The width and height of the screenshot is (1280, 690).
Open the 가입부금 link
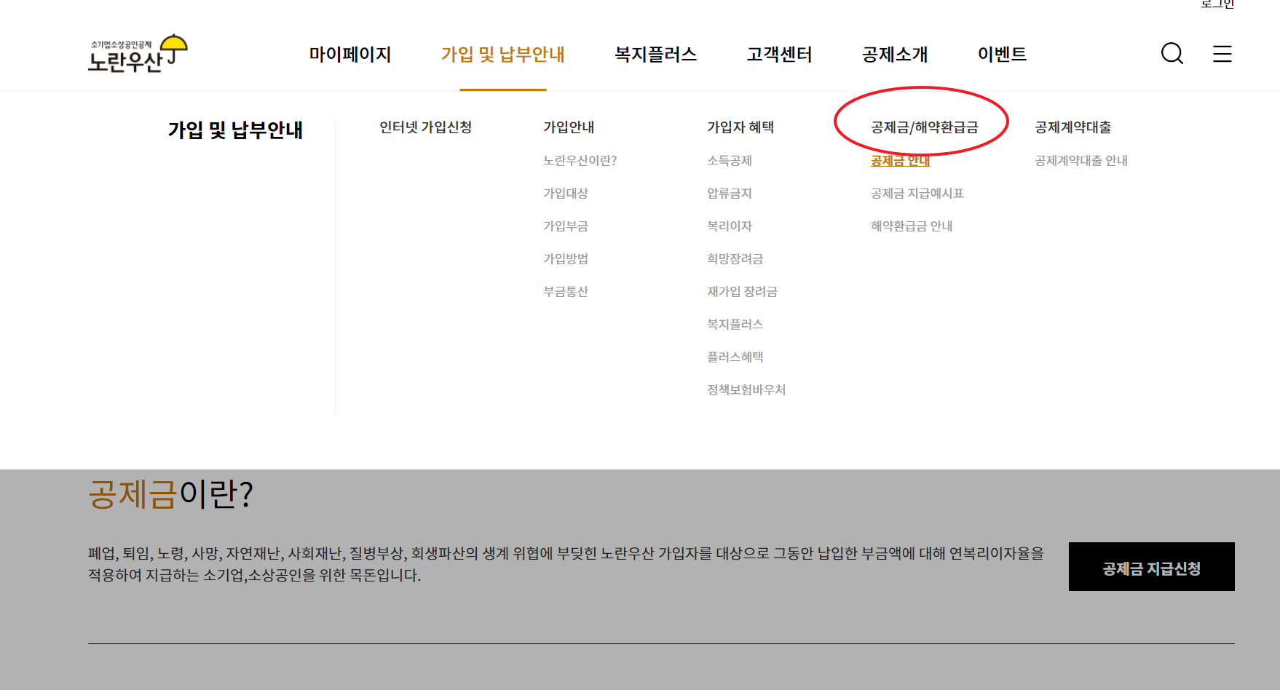pos(565,226)
